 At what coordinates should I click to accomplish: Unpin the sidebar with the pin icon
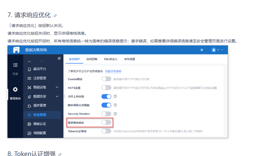coord(59,58)
